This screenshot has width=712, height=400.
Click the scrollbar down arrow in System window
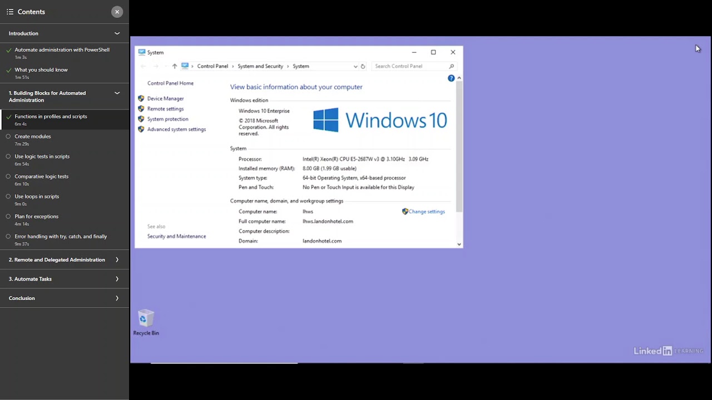[459, 244]
